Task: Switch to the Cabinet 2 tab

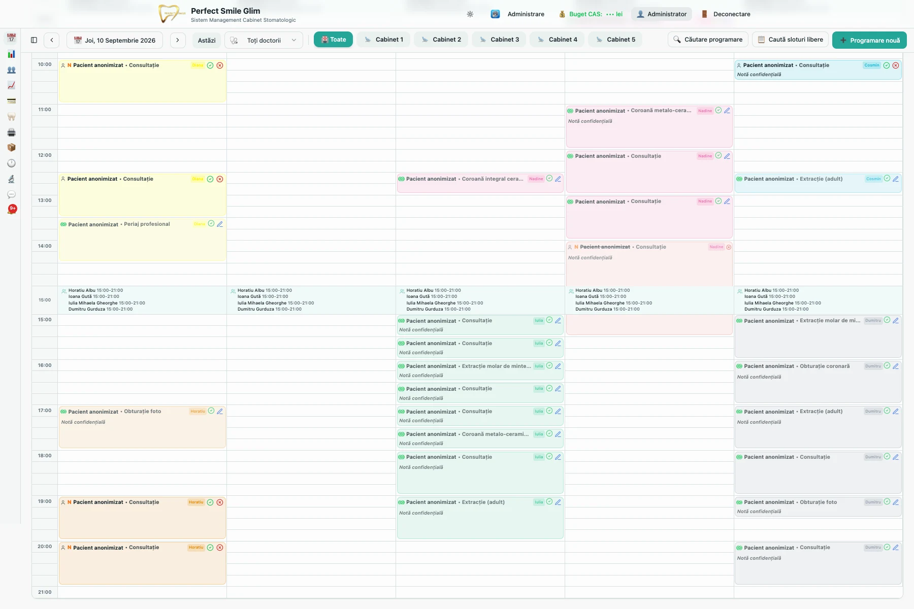Action: [x=441, y=40]
